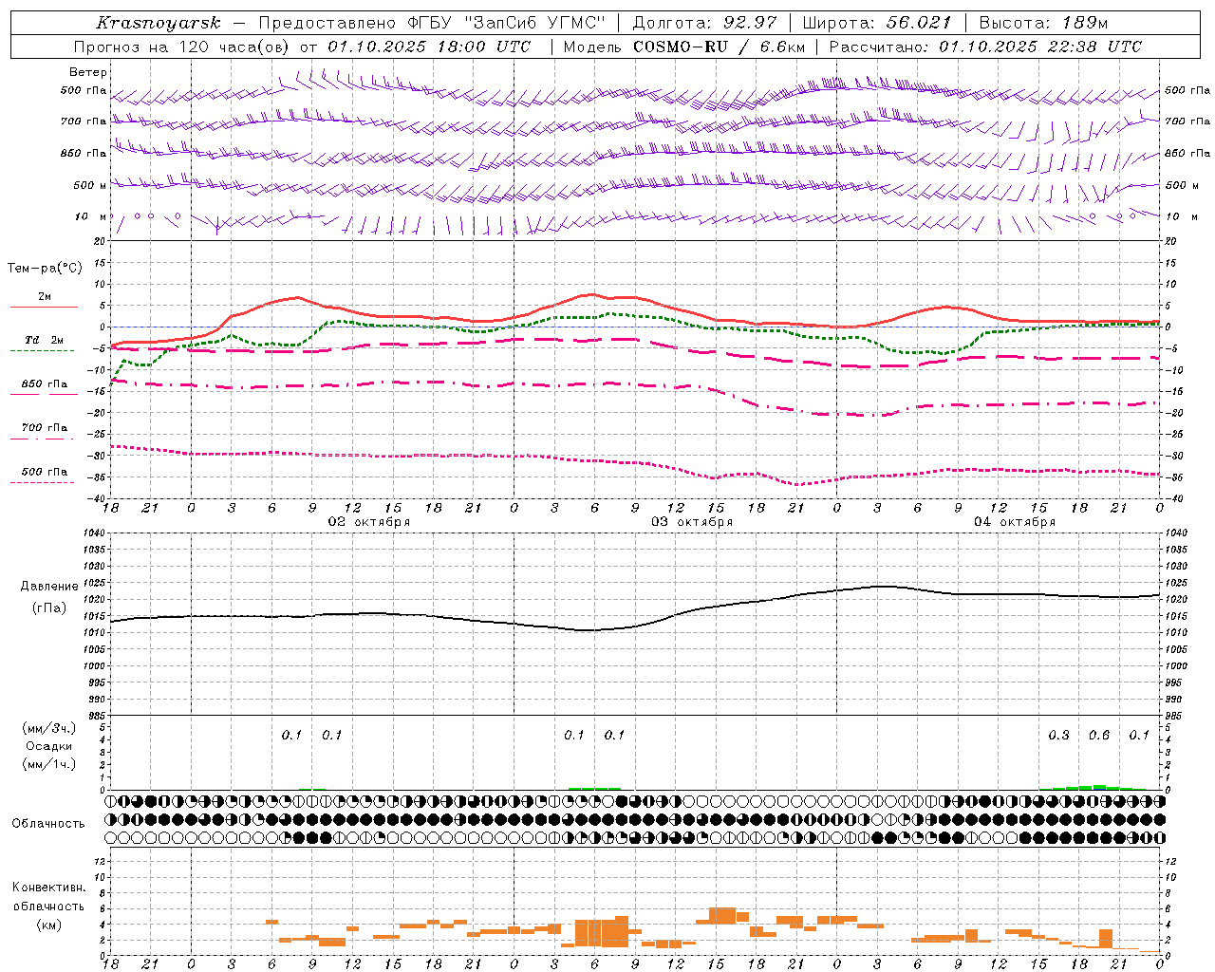
Task: Click the 02 октября date label
Action: [x=369, y=521]
